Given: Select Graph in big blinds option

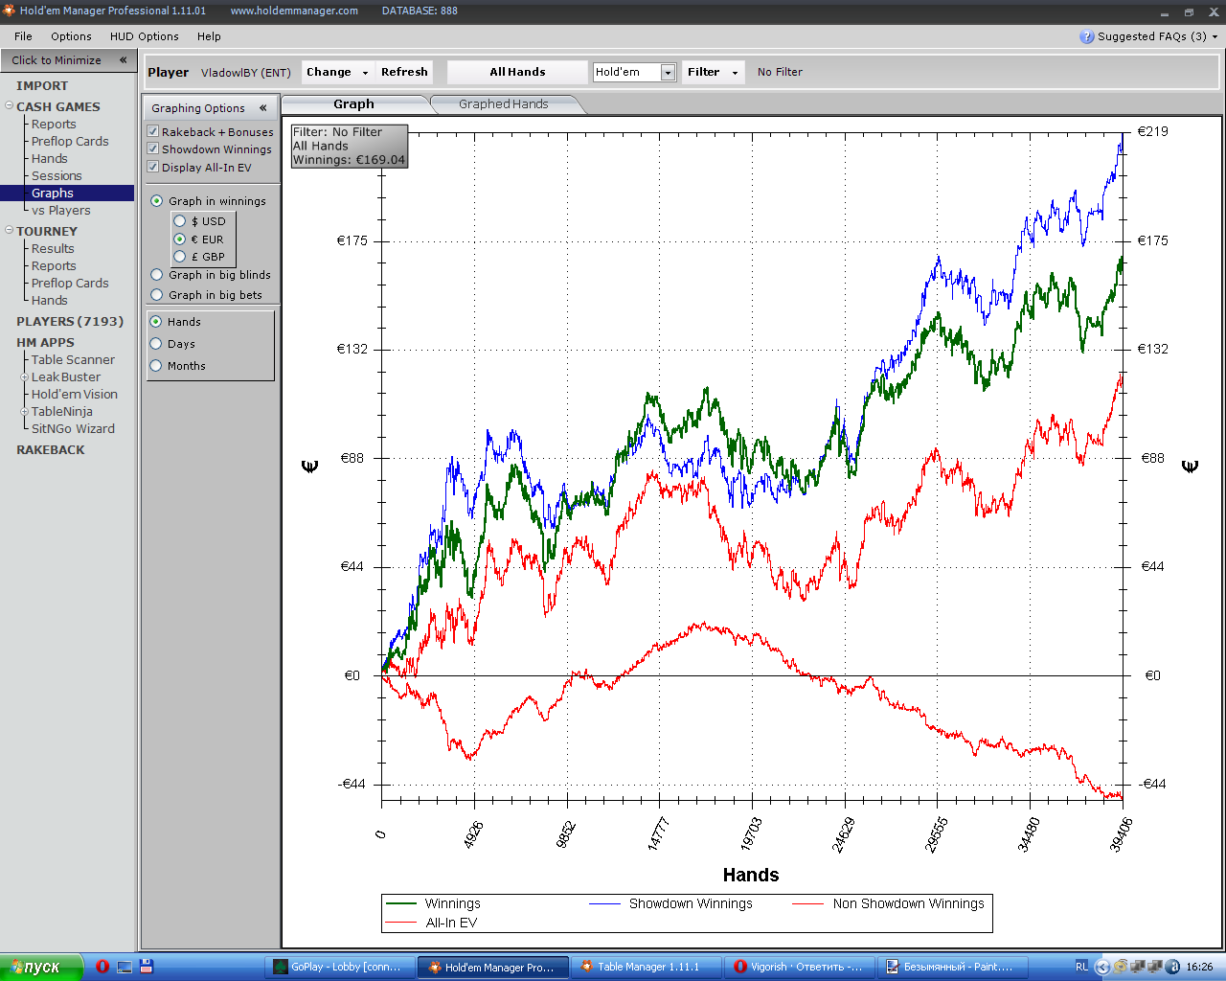Looking at the screenshot, I should (157, 275).
